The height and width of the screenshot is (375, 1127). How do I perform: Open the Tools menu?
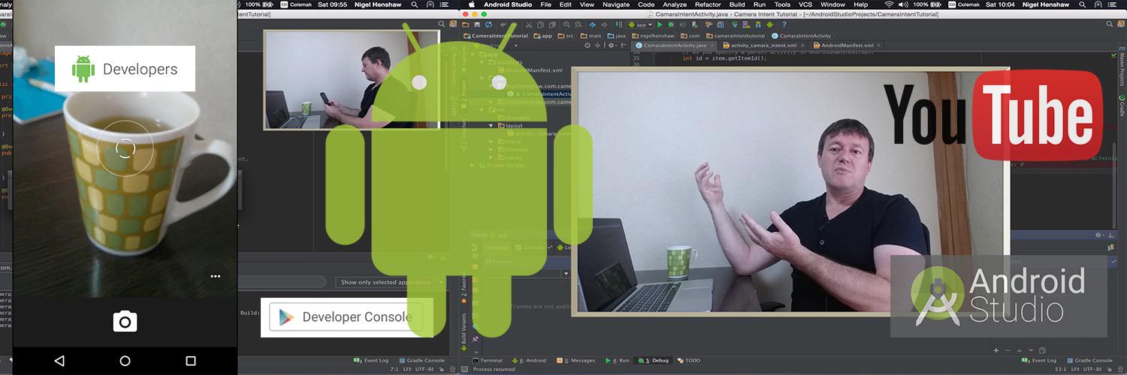782,4
